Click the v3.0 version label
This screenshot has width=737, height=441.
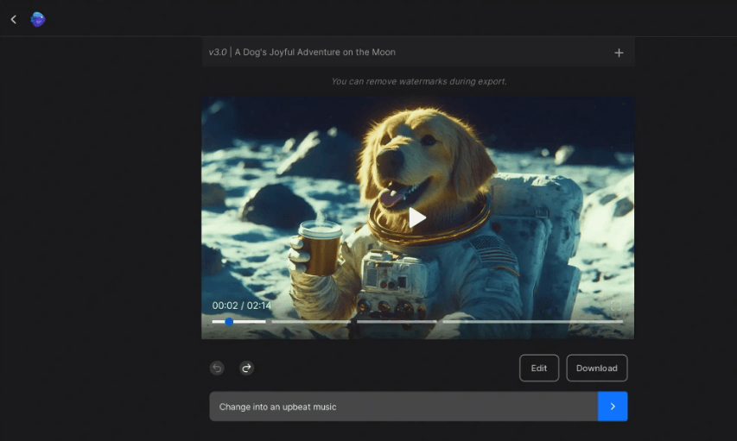(218, 52)
